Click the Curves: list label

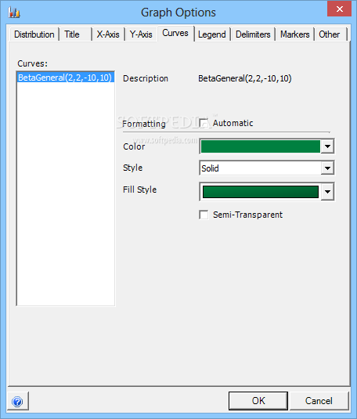point(32,63)
